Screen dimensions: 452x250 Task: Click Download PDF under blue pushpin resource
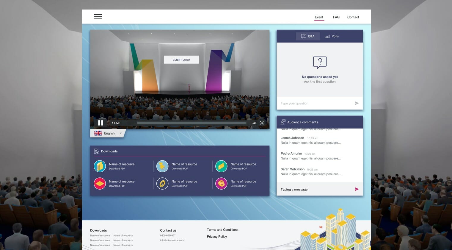coord(180,169)
